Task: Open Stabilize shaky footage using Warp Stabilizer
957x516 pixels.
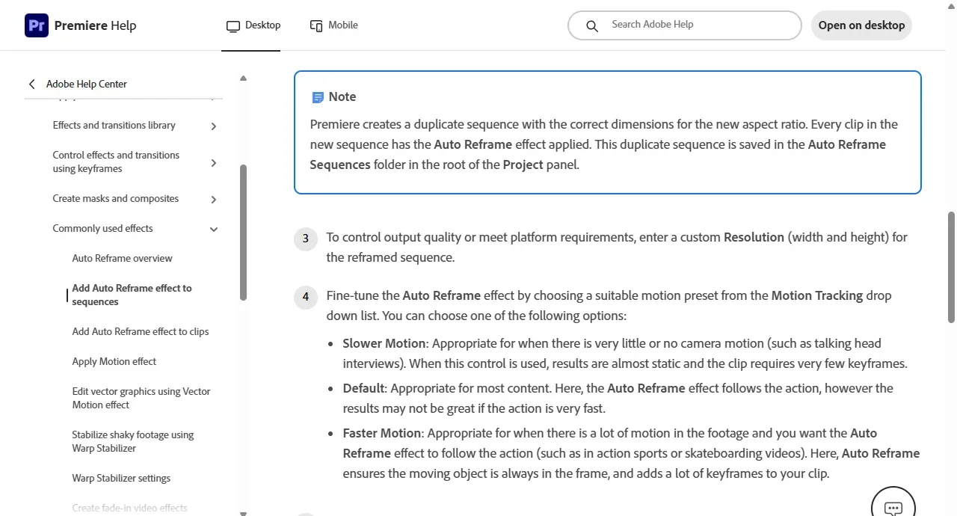Action: (x=133, y=442)
